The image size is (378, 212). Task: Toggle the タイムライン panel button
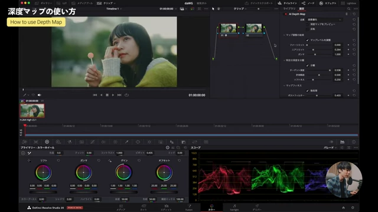coord(288,3)
